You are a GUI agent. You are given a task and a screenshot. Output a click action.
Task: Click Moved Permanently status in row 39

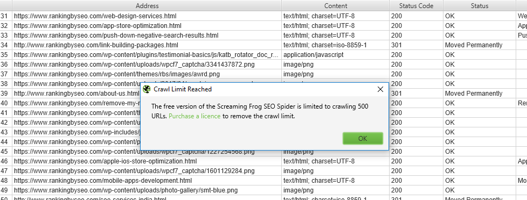coord(474,94)
